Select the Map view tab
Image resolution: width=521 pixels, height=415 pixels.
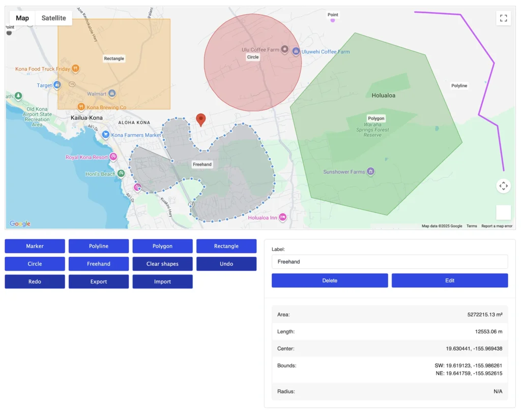(22, 18)
